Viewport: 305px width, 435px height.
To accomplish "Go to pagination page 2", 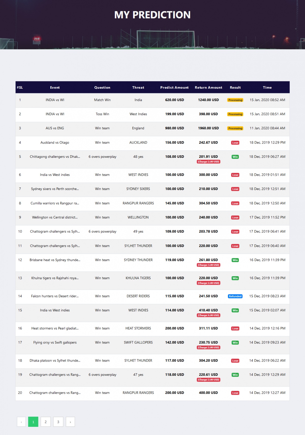I will point(45,422).
